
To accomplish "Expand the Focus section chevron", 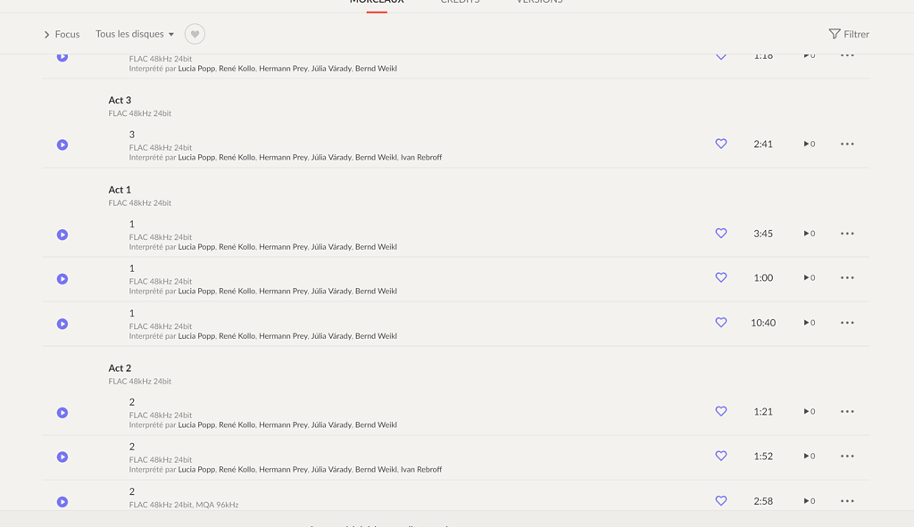I will pos(45,34).
